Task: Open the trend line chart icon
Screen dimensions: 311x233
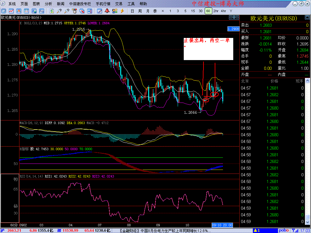Action: [x=11, y=11]
